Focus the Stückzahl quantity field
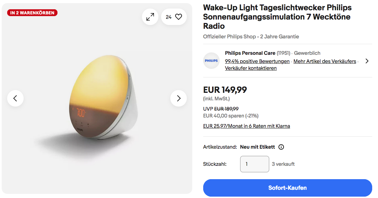 point(255,164)
